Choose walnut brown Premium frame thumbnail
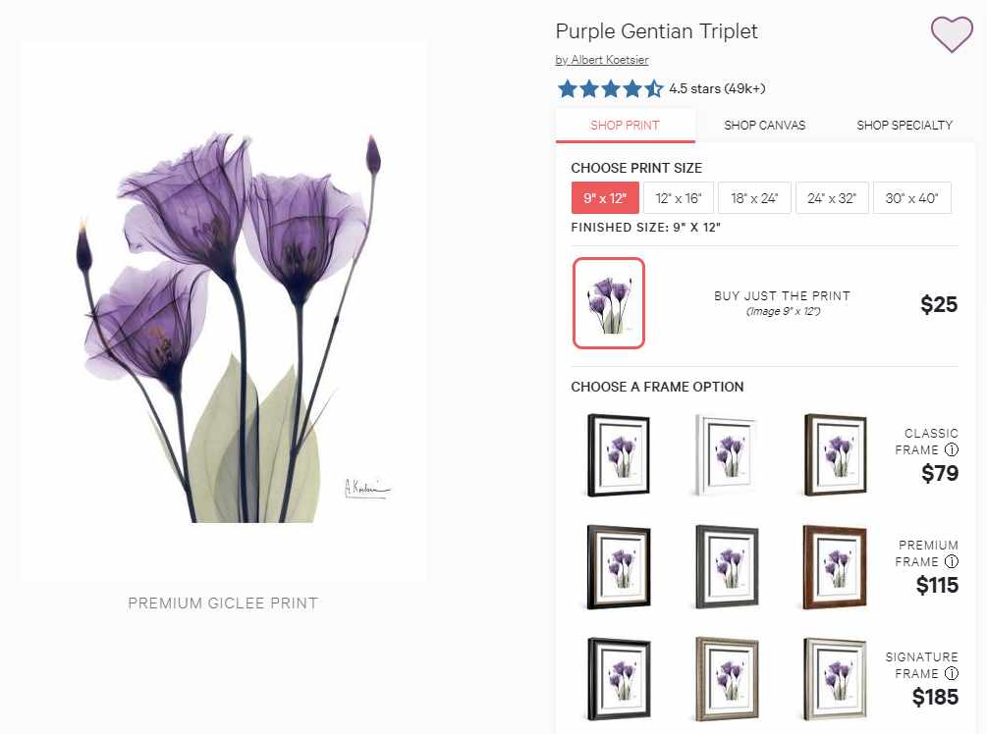This screenshot has height=734, width=987. 835,567
